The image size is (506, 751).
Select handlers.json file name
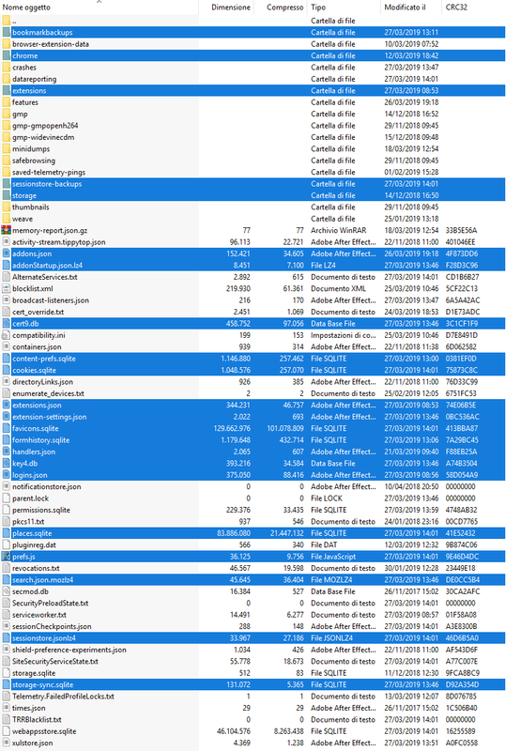point(34,452)
